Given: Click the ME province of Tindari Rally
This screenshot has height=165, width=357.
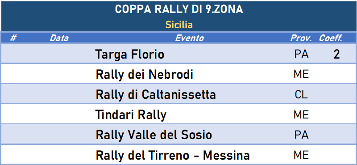Looking at the screenshot, I should click(301, 114).
